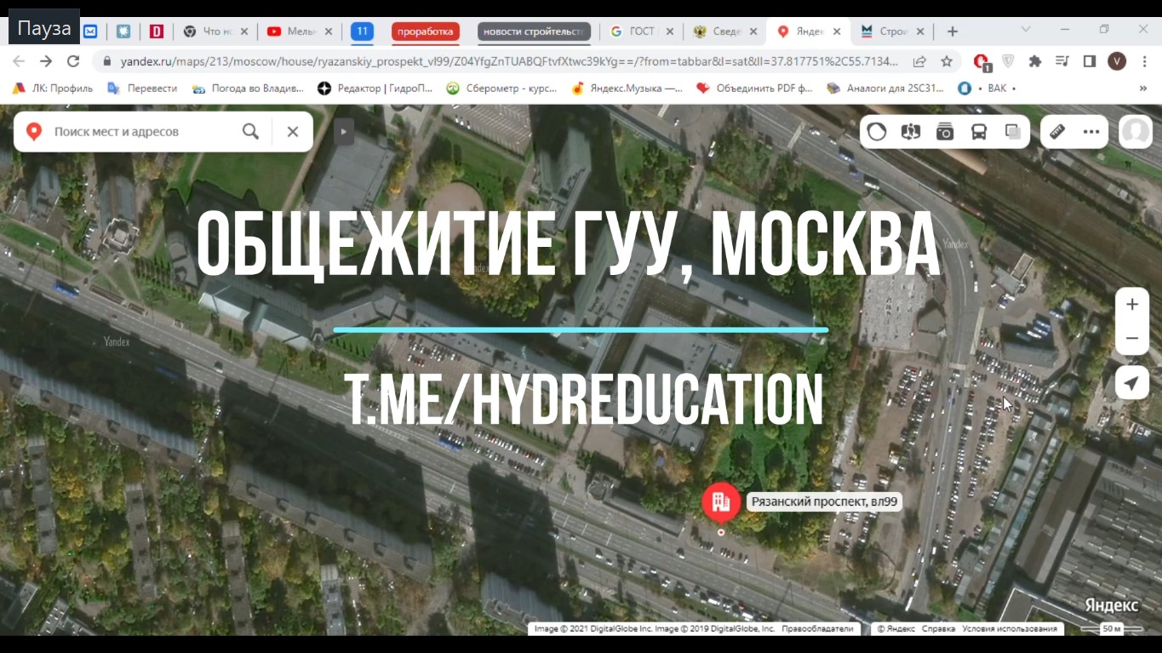This screenshot has width=1162, height=653.
Task: Open the 'Редактор | ГидроП...' bookmark
Action: click(375, 88)
